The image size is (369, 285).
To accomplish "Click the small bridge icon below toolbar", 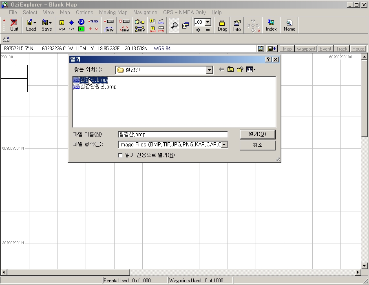I will 6,39.
